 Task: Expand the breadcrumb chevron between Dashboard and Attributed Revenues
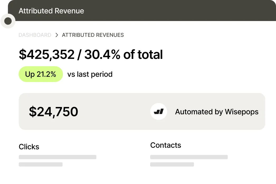click(56, 35)
